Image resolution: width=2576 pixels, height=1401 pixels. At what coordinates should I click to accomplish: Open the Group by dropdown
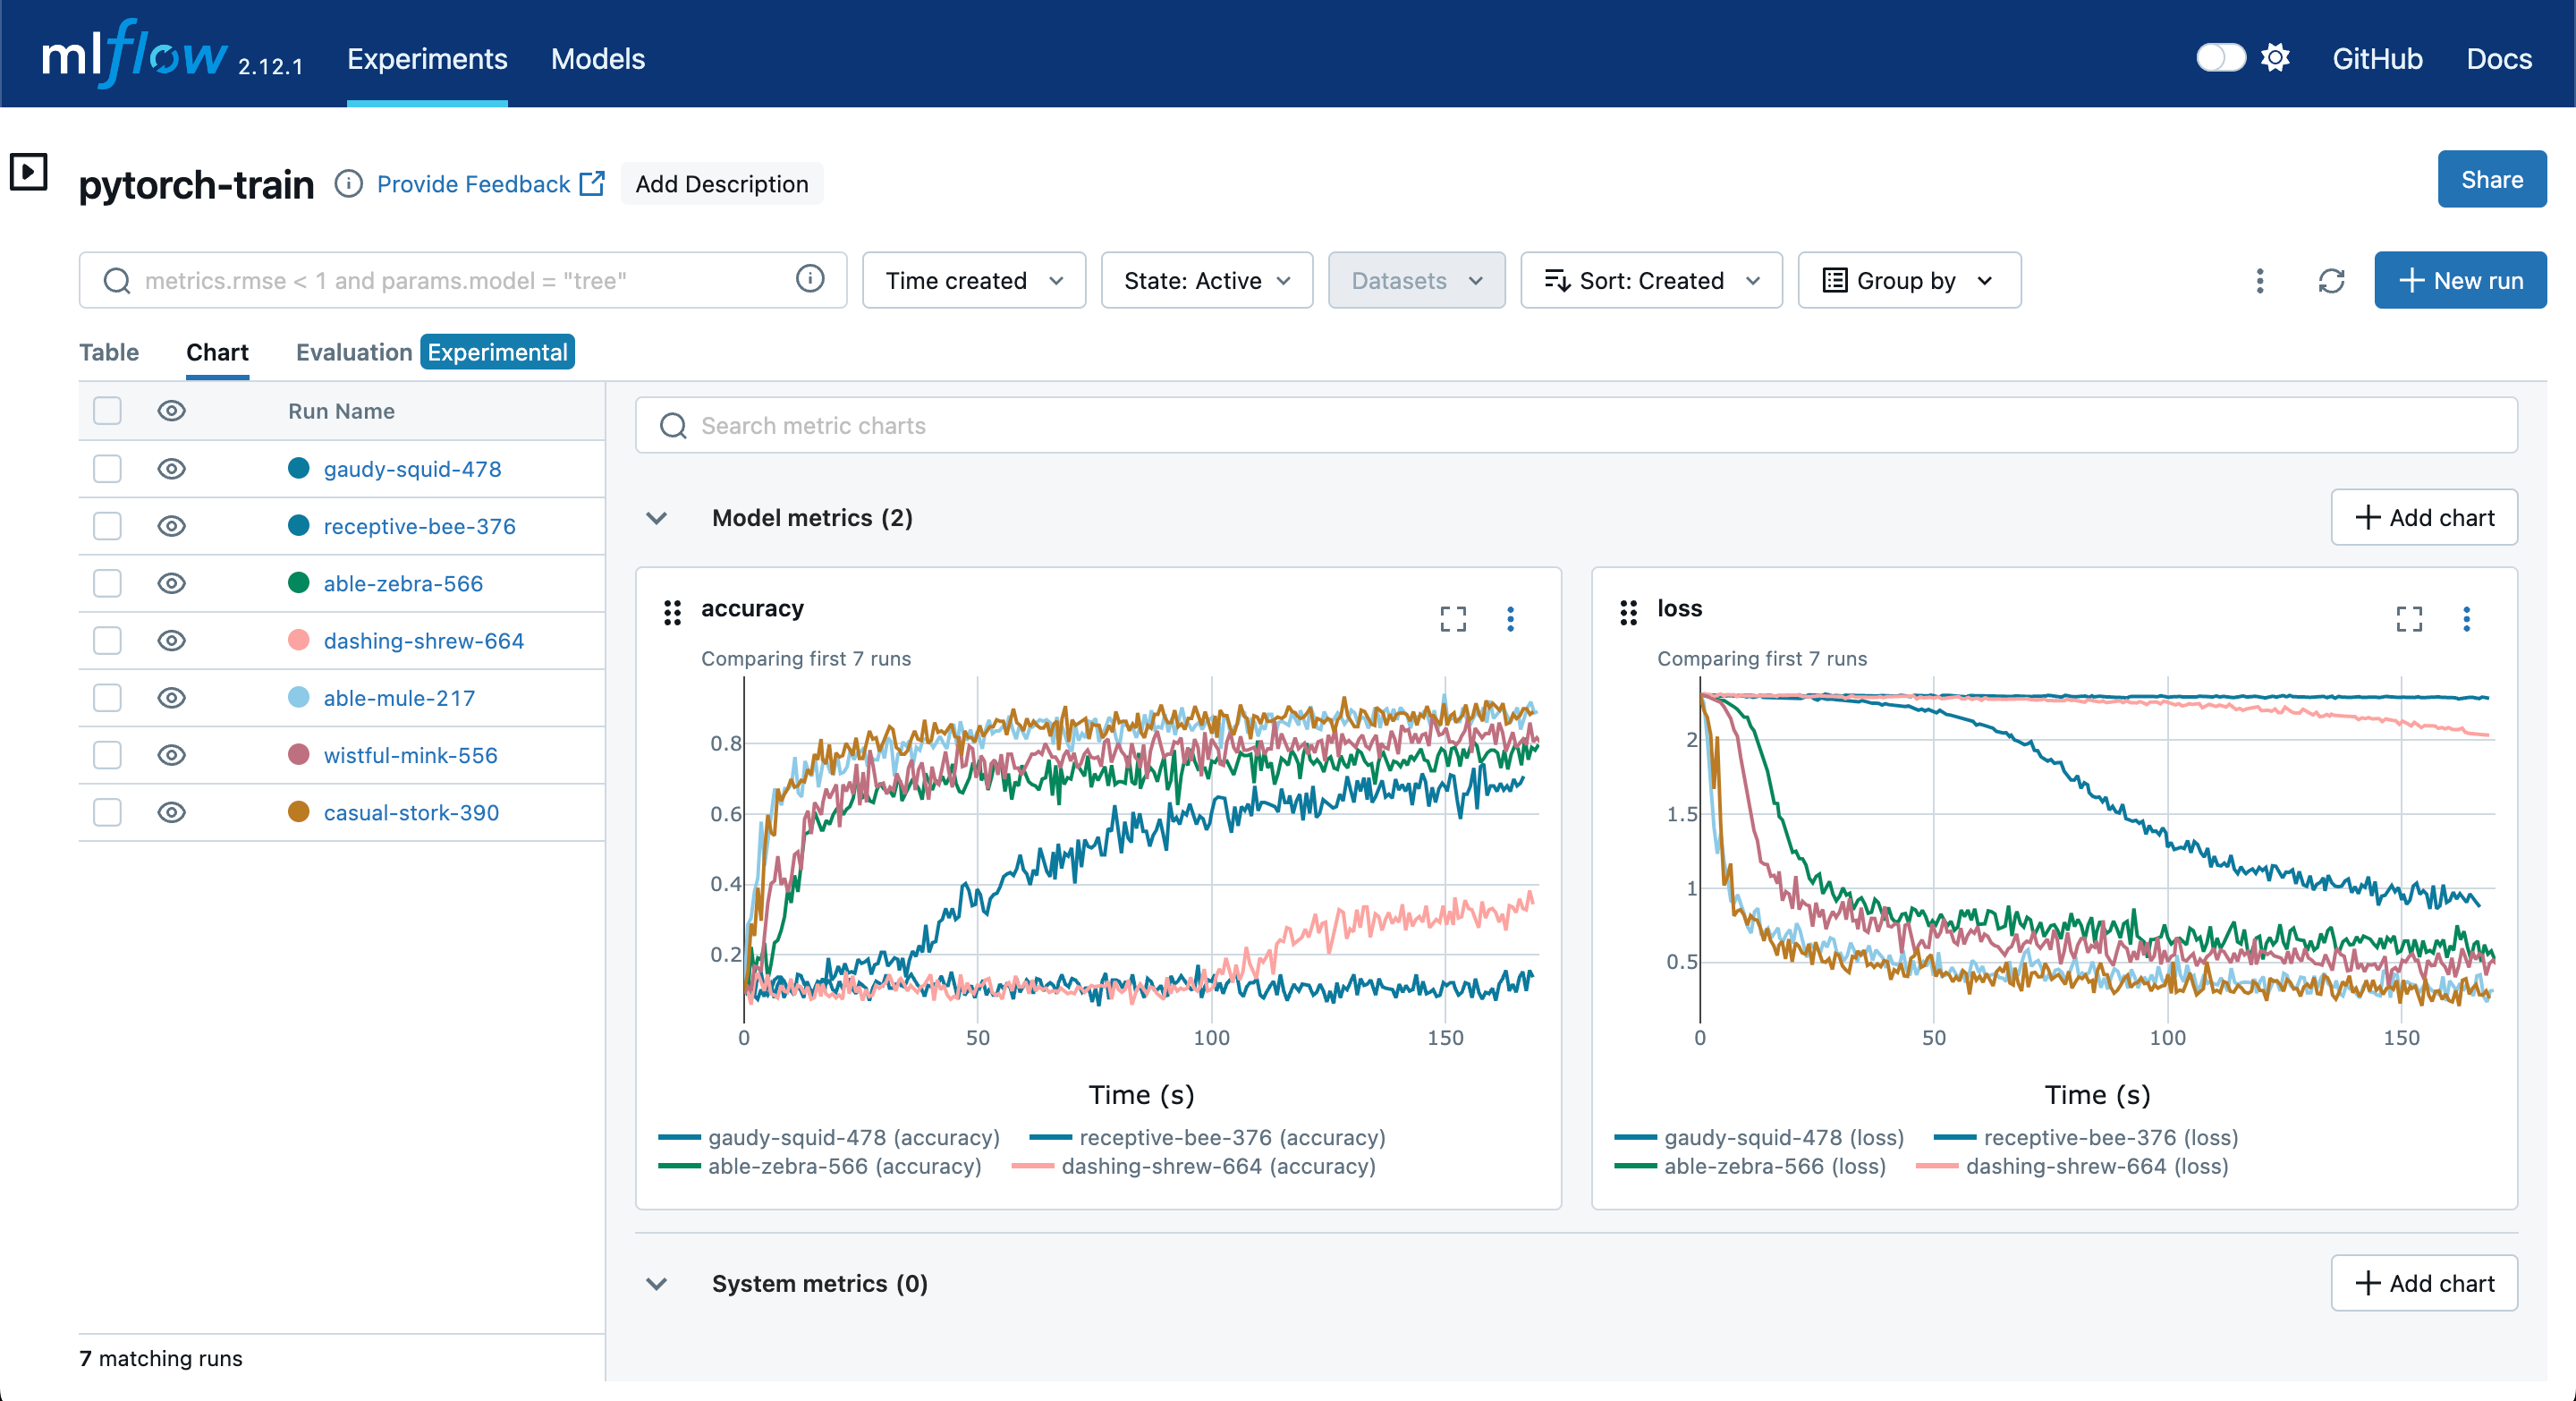(x=1908, y=281)
